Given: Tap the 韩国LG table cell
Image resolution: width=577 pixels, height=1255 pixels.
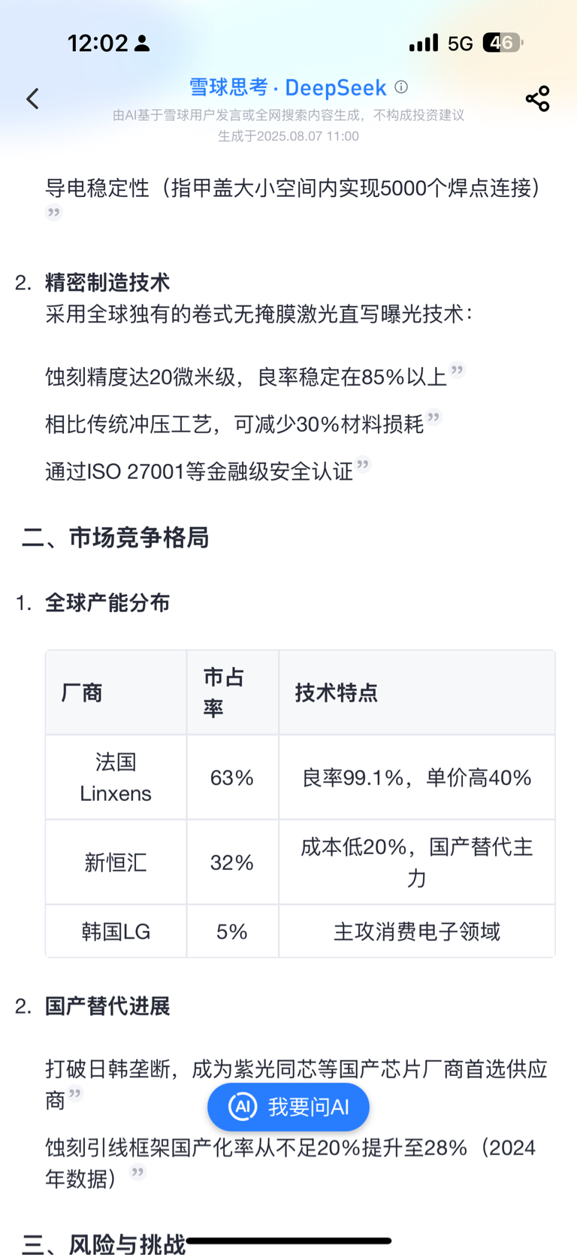Looking at the screenshot, I should [116, 932].
